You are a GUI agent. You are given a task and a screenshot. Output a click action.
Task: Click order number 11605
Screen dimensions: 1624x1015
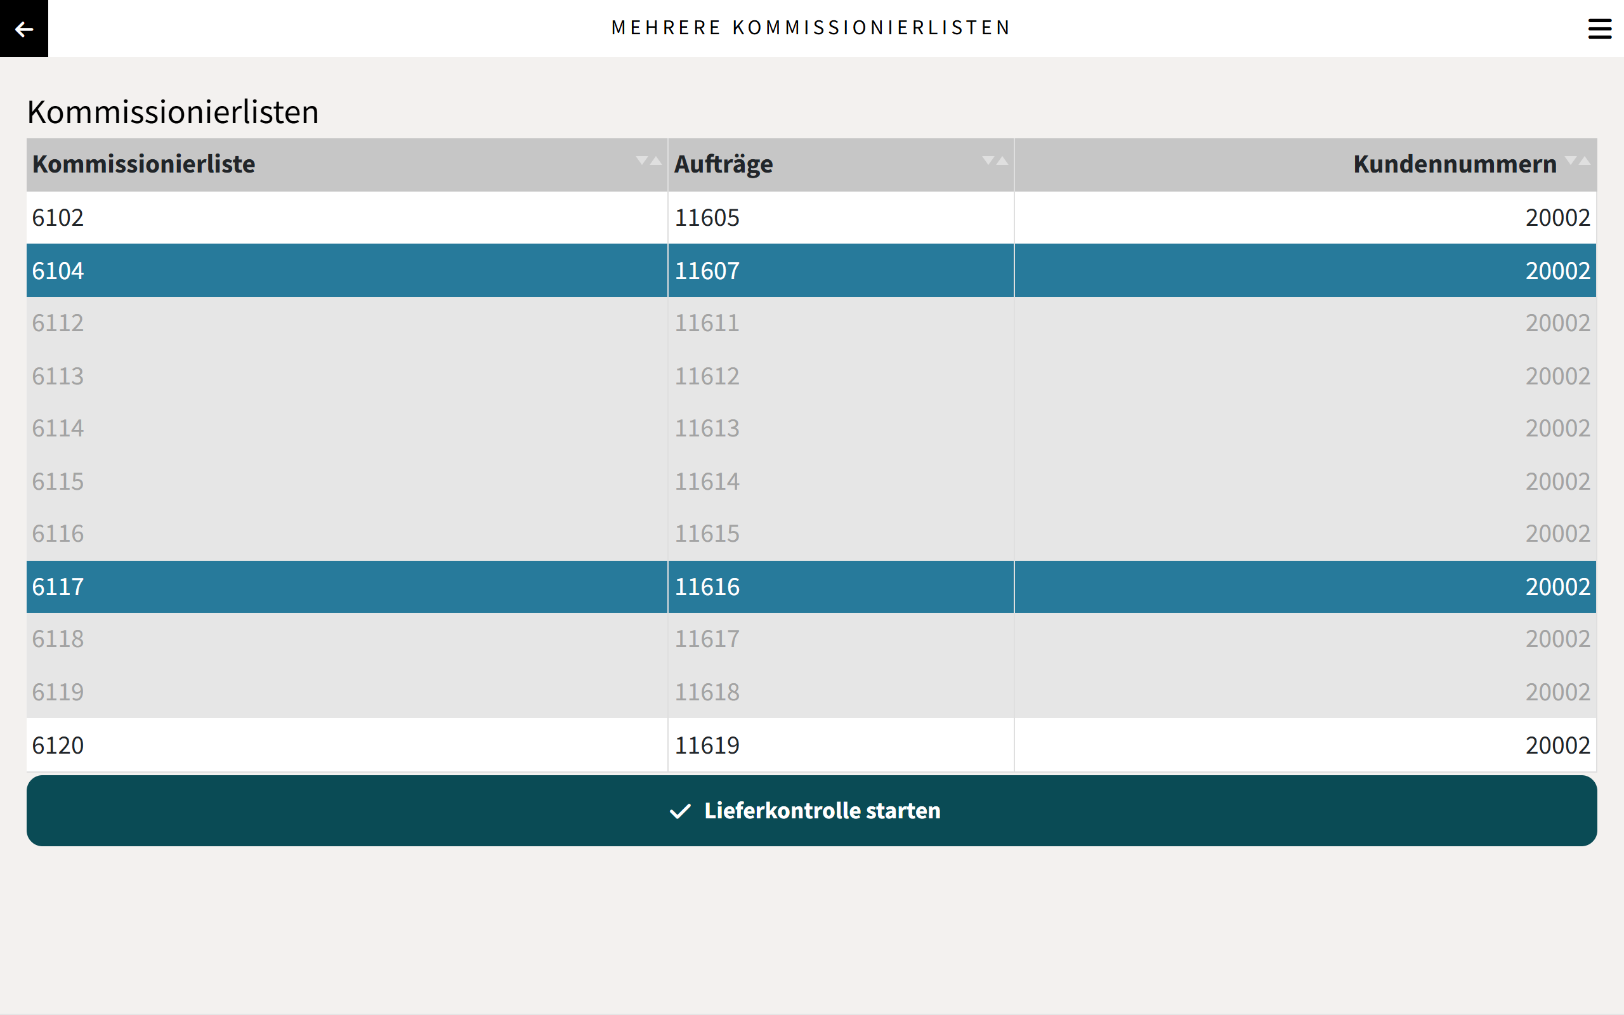(707, 218)
